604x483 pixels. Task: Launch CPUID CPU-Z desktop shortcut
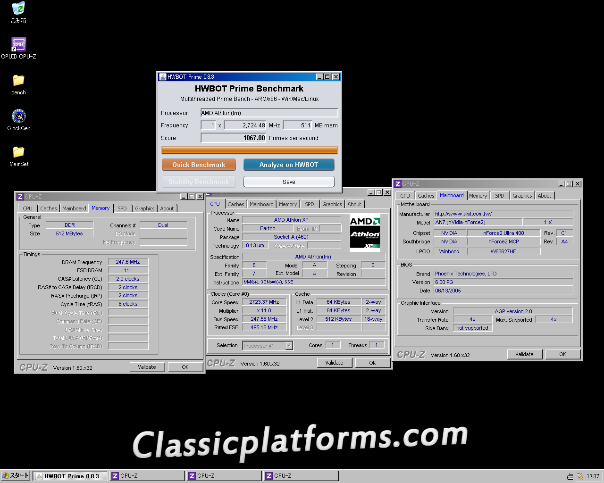[x=18, y=48]
